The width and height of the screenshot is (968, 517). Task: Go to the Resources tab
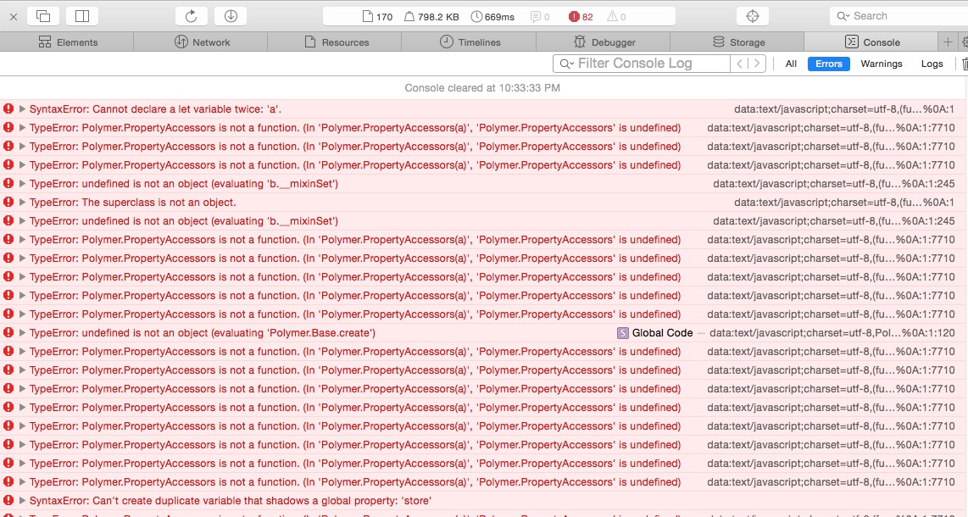click(x=335, y=42)
